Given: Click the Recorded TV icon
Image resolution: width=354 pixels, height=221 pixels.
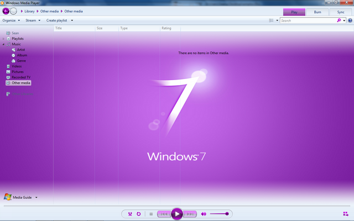Looking at the screenshot, I should click(8, 77).
